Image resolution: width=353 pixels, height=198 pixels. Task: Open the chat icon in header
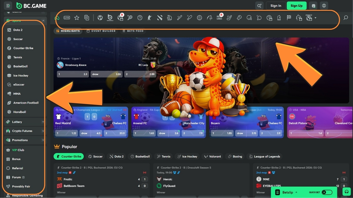pyautogui.click(x=313, y=6)
